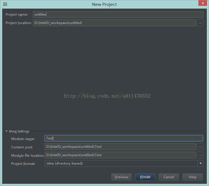The image size is (209, 186).
Task: Click the Content root label
Action: [x=22, y=147]
